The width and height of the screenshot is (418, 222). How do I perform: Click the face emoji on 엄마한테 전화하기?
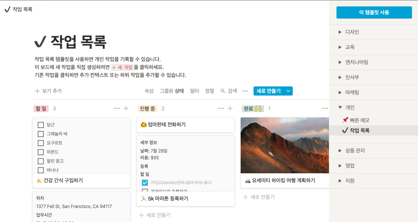[144, 125]
